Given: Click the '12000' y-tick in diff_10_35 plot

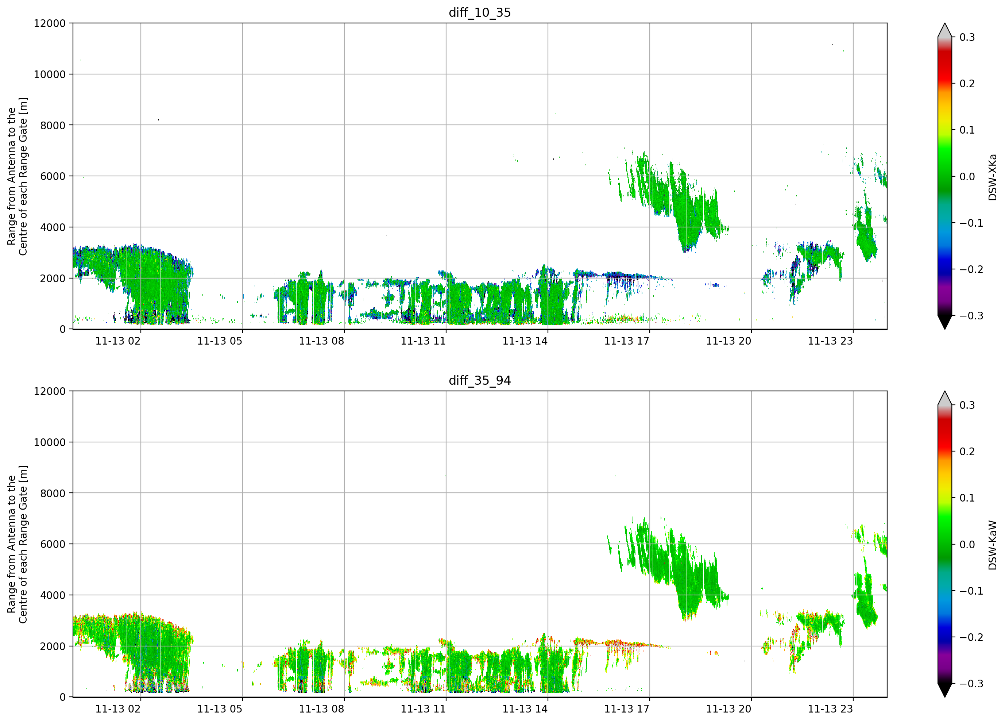Looking at the screenshot, I should (x=50, y=23).
